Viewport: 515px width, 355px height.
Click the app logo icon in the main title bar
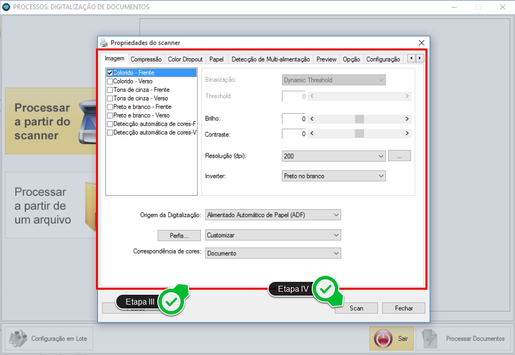click(6, 7)
